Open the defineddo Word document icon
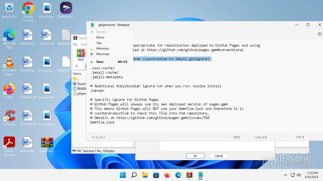Screen dimensions: 323x181 click(x=28, y=145)
